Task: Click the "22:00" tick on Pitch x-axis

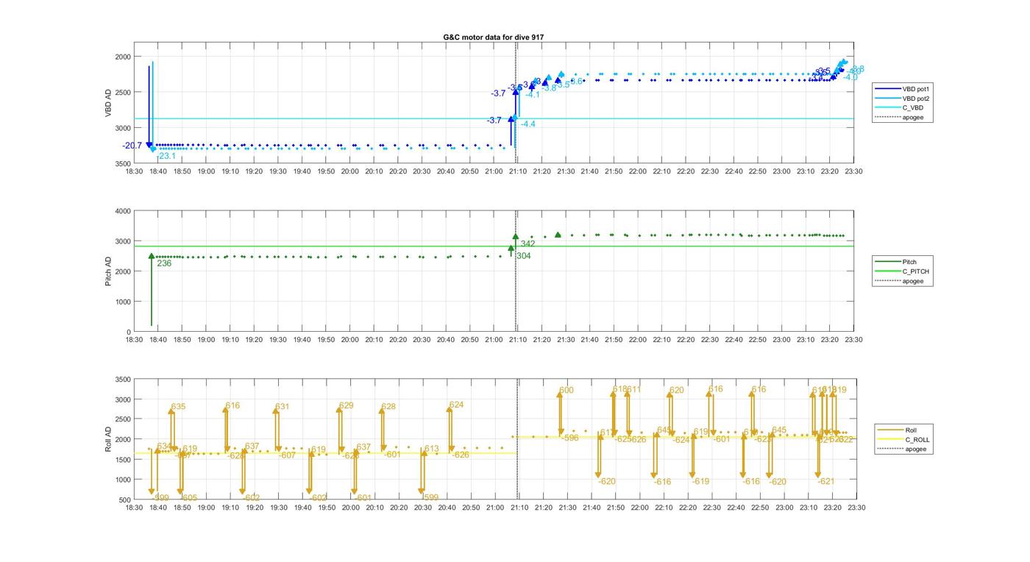Action: (x=638, y=340)
